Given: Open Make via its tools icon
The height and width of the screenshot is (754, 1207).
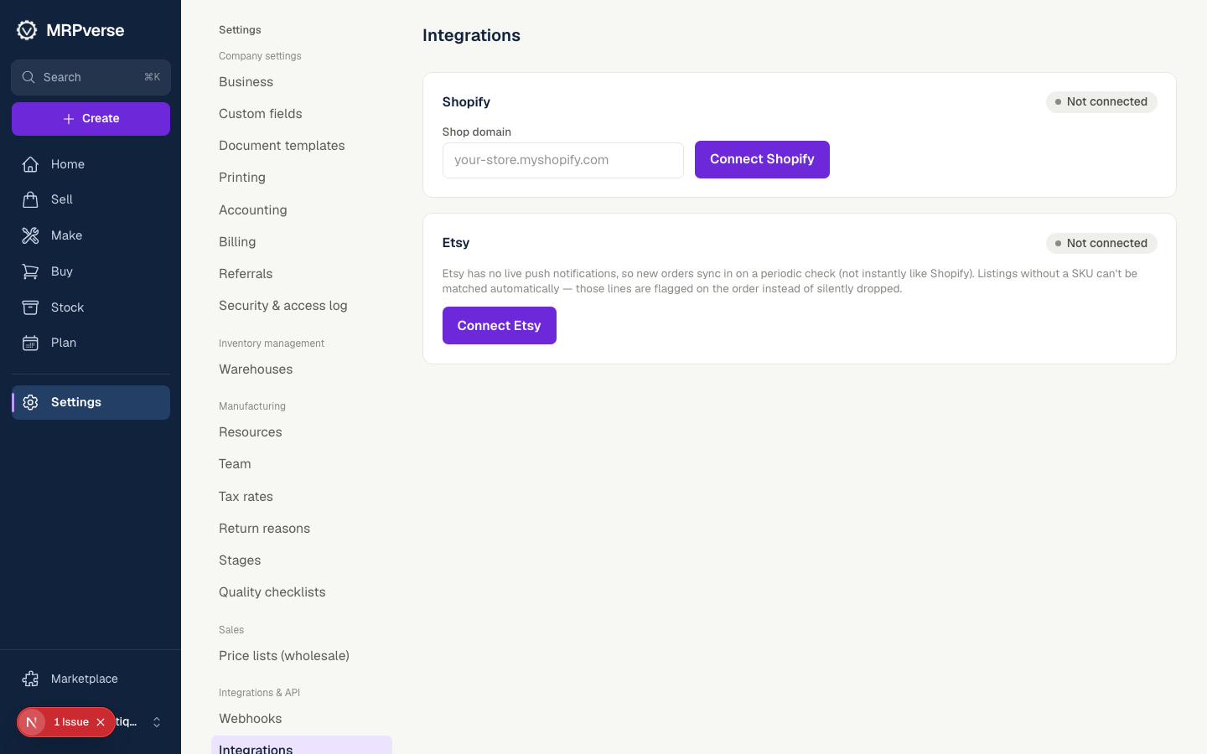Looking at the screenshot, I should pos(30,235).
